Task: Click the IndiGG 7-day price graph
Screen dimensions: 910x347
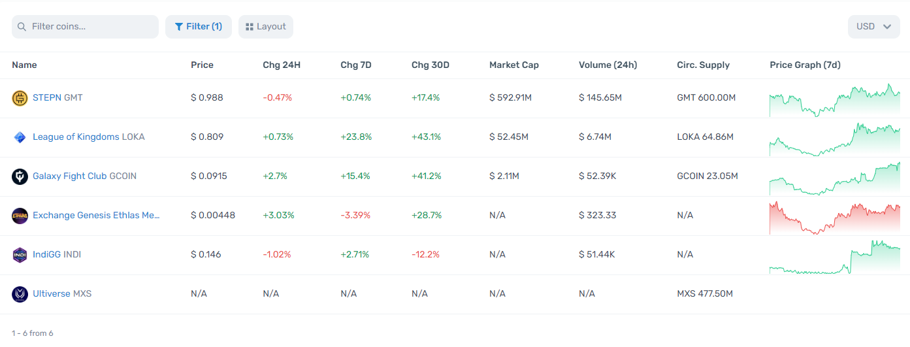Action: tap(835, 257)
